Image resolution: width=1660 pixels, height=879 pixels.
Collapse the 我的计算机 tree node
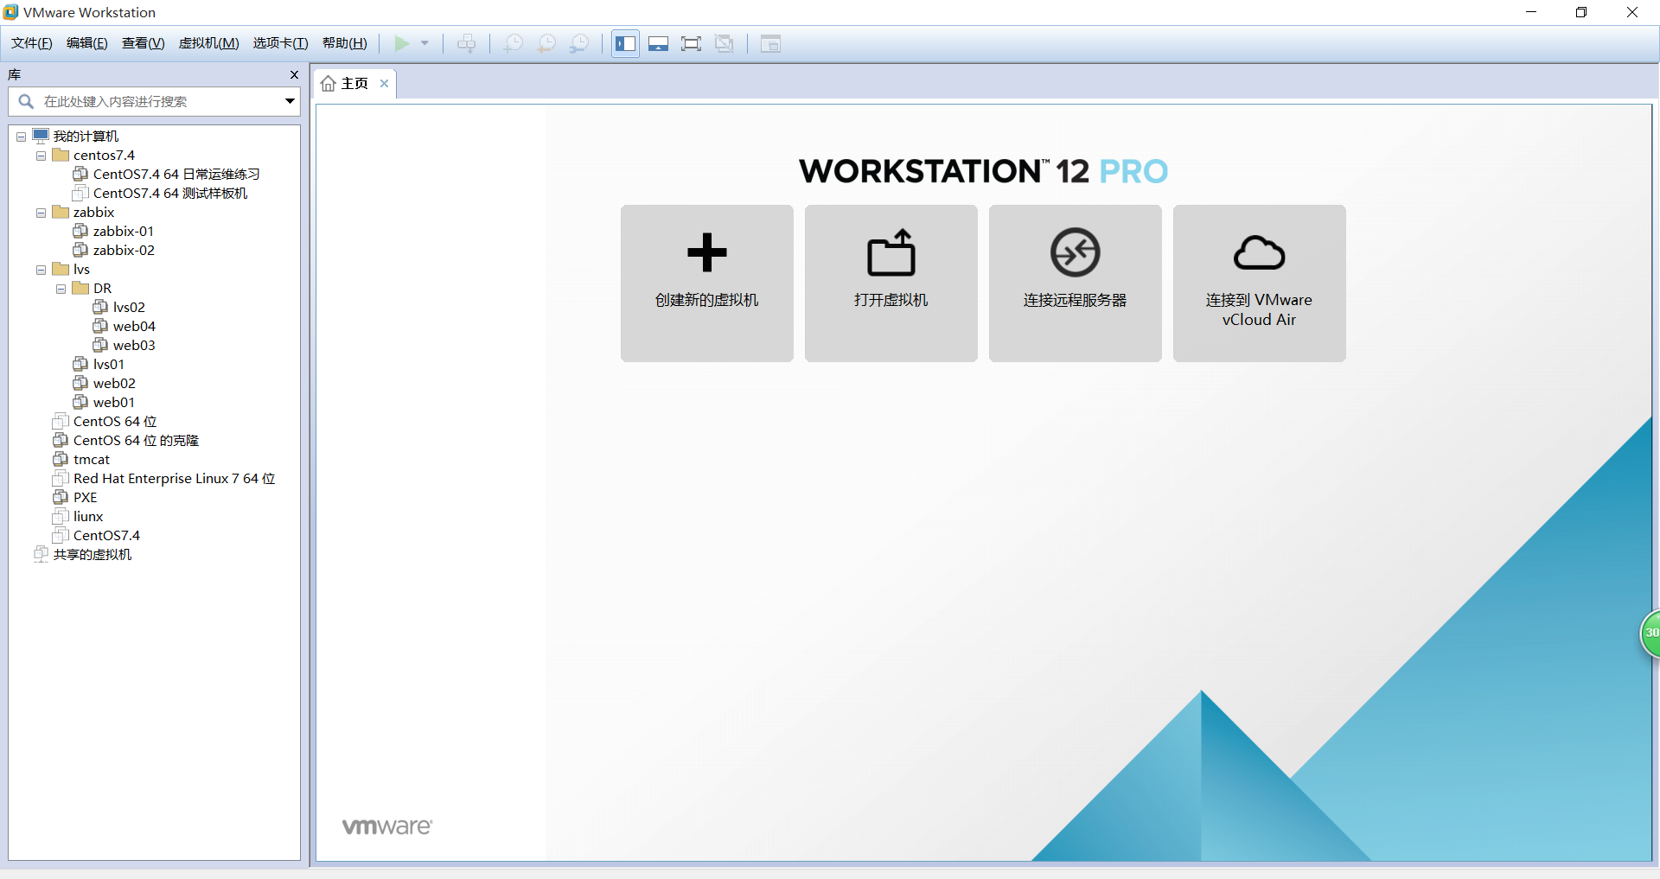[x=21, y=137]
